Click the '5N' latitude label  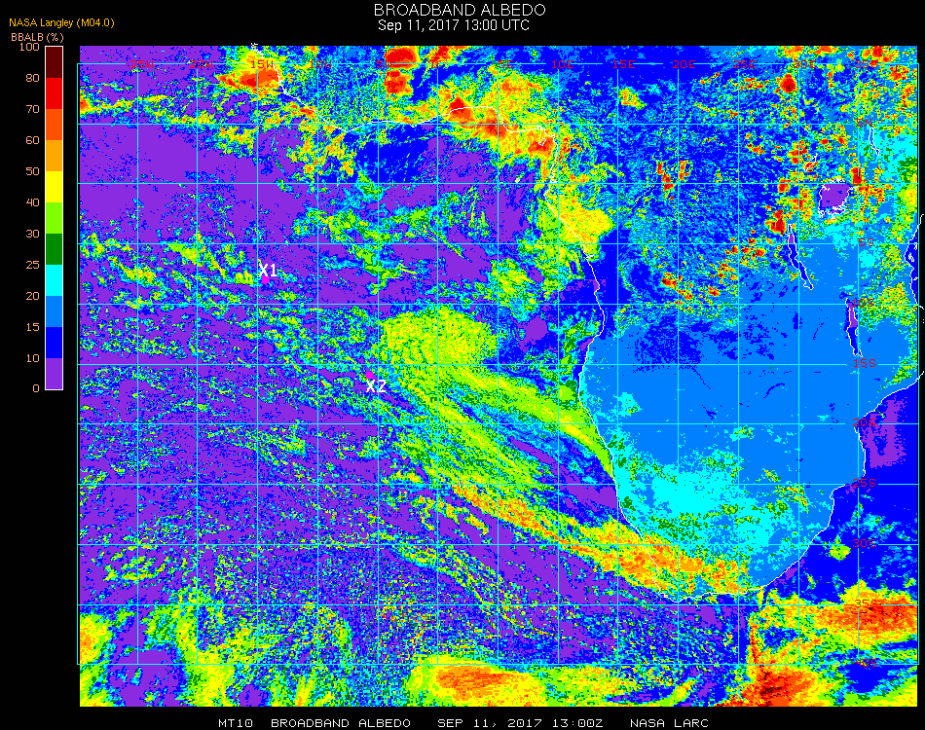(x=865, y=123)
